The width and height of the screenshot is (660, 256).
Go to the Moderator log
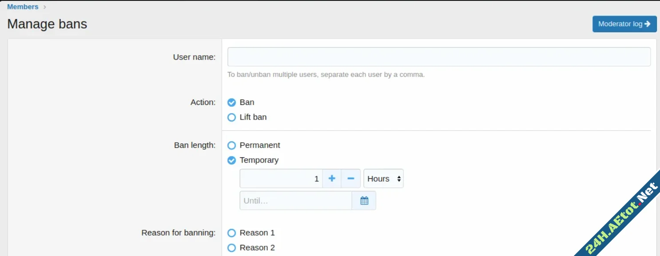[624, 24]
